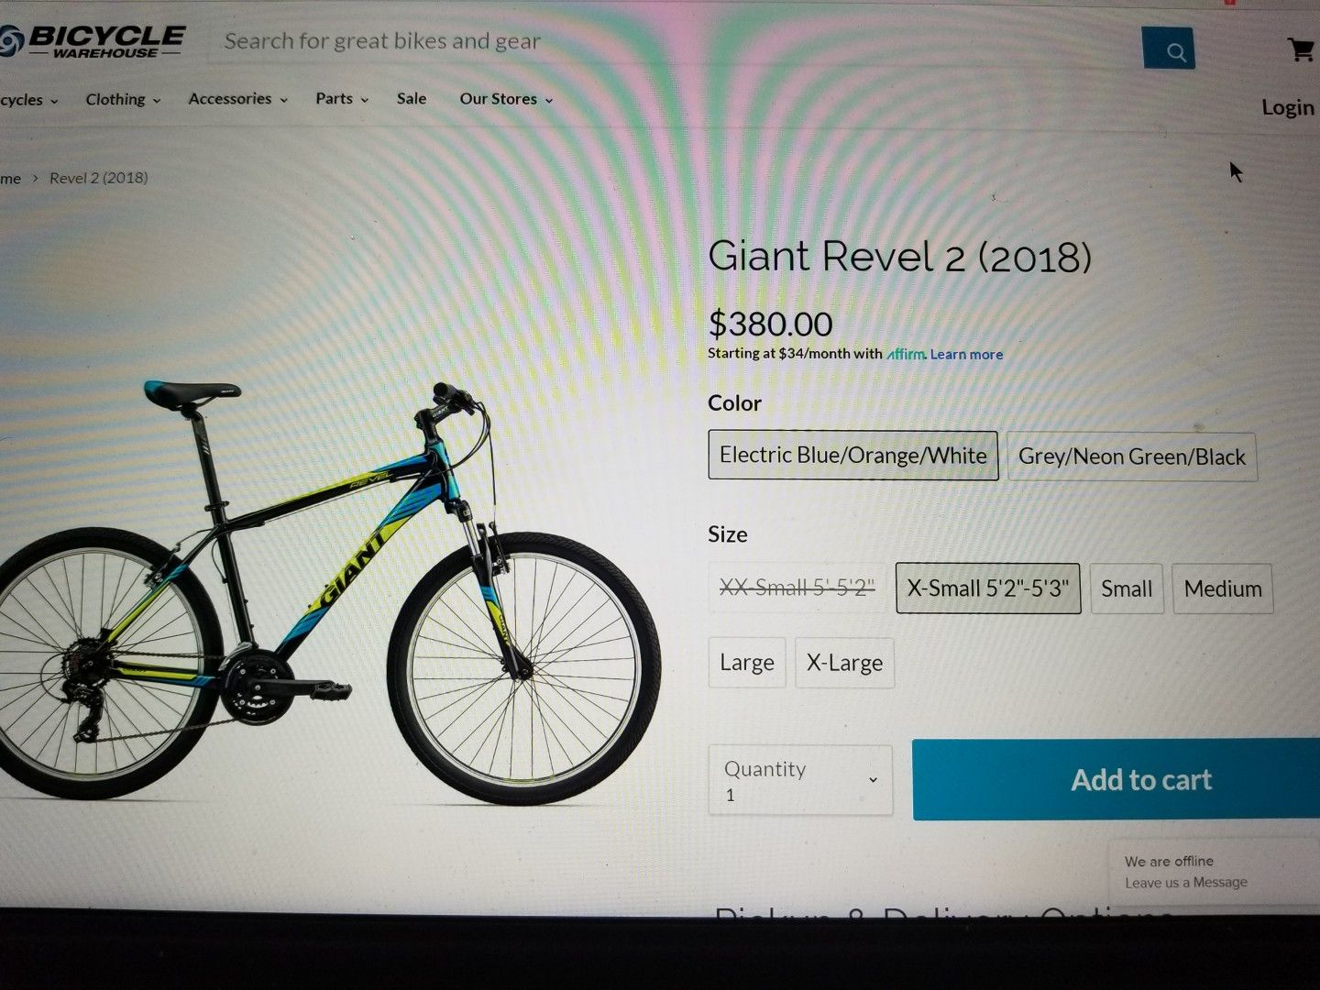
Task: Pick the X-Large size option
Action: [844, 663]
